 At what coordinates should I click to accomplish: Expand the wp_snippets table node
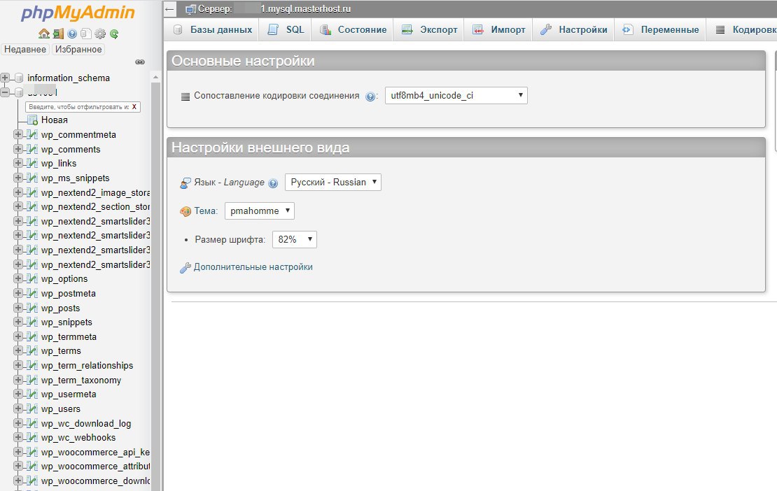click(17, 322)
